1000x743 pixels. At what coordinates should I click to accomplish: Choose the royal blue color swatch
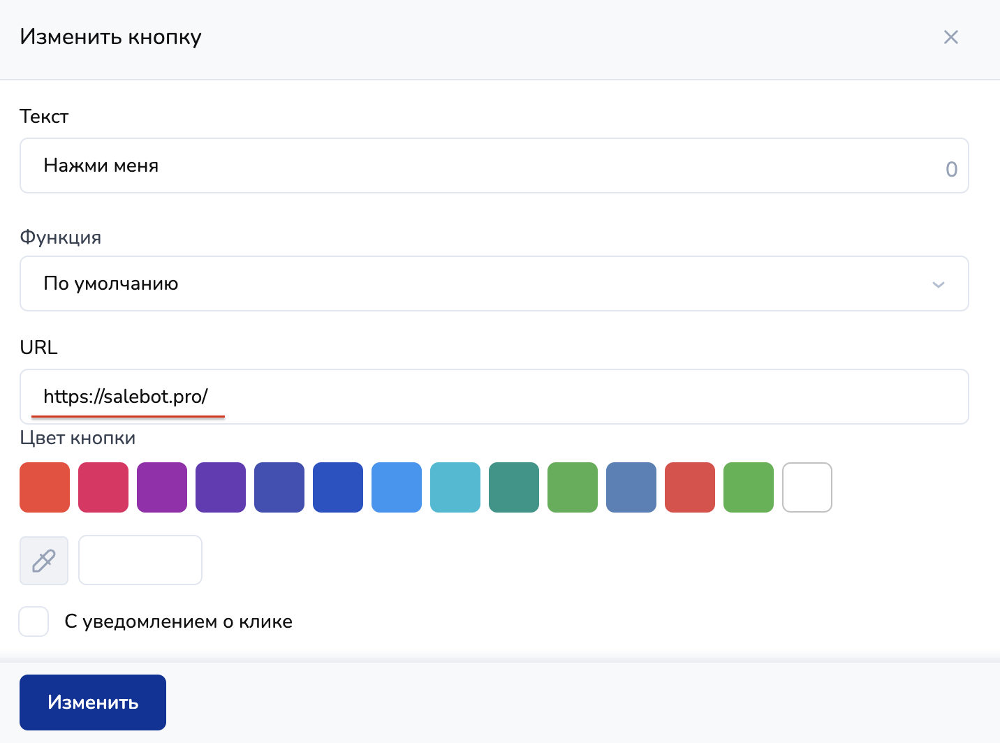[x=338, y=487]
